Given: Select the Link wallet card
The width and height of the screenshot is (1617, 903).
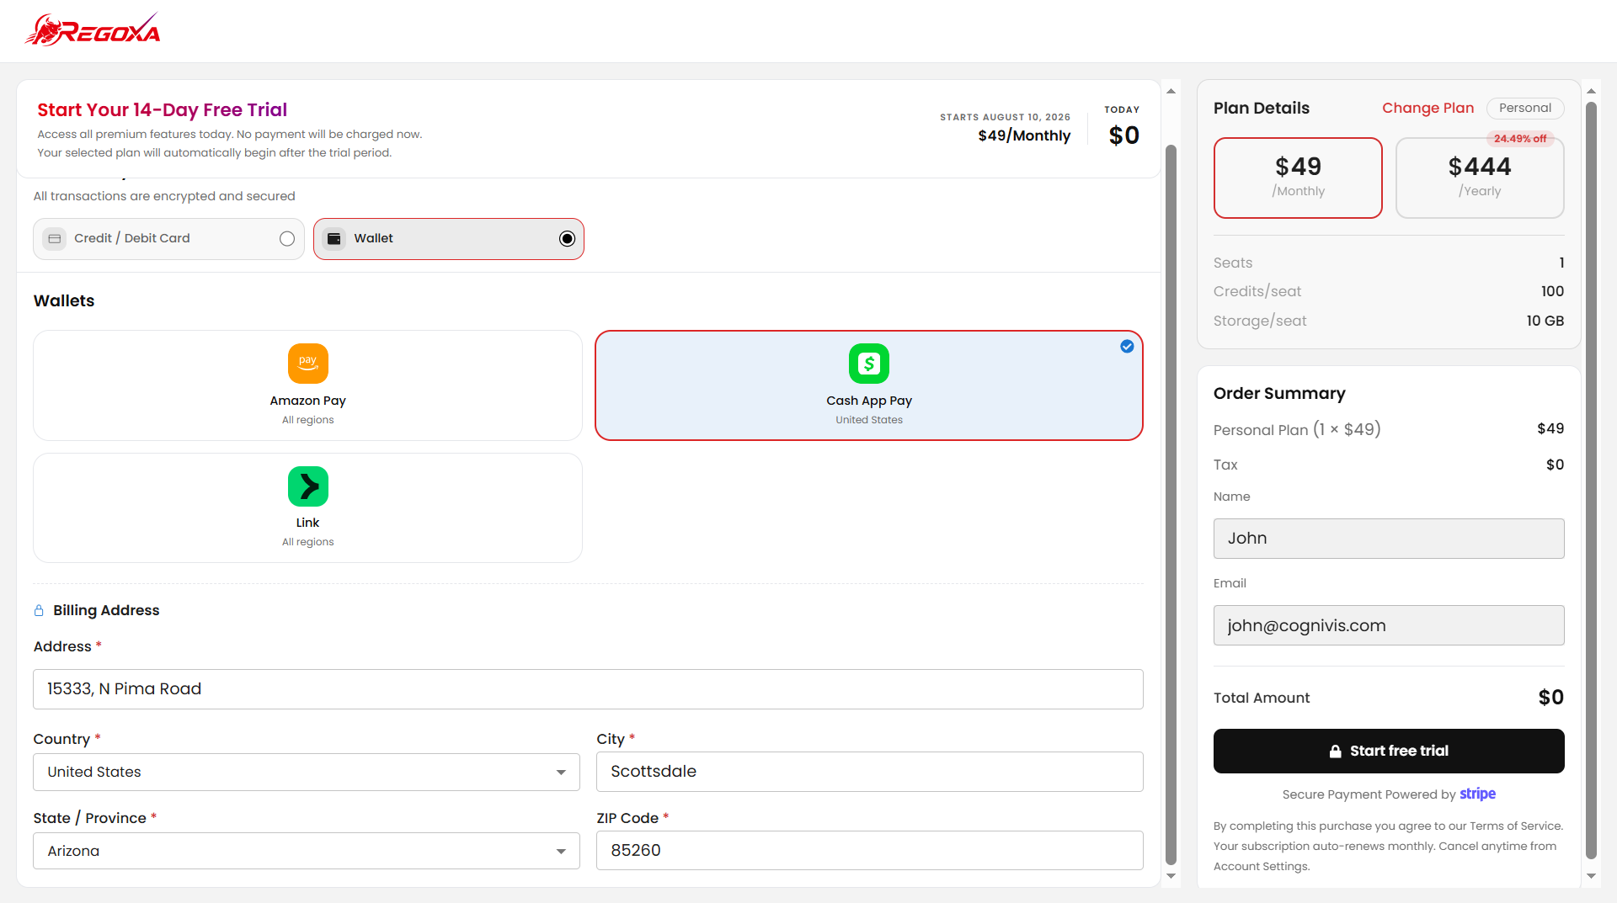Looking at the screenshot, I should [x=307, y=507].
